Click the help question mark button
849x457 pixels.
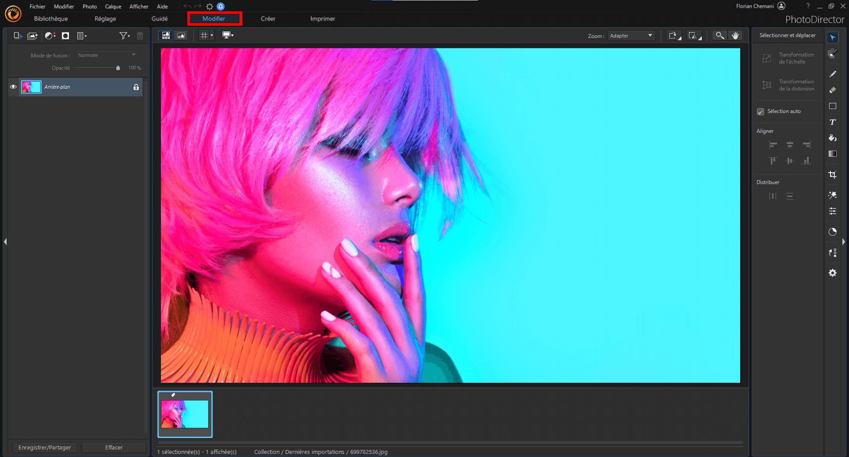coord(808,6)
